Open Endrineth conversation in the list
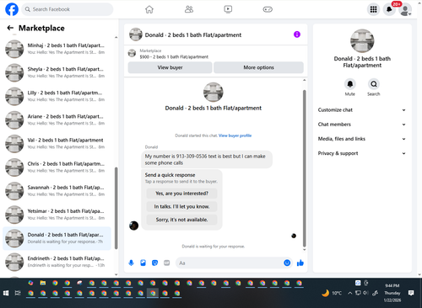This screenshot has height=308, width=422. (57, 262)
